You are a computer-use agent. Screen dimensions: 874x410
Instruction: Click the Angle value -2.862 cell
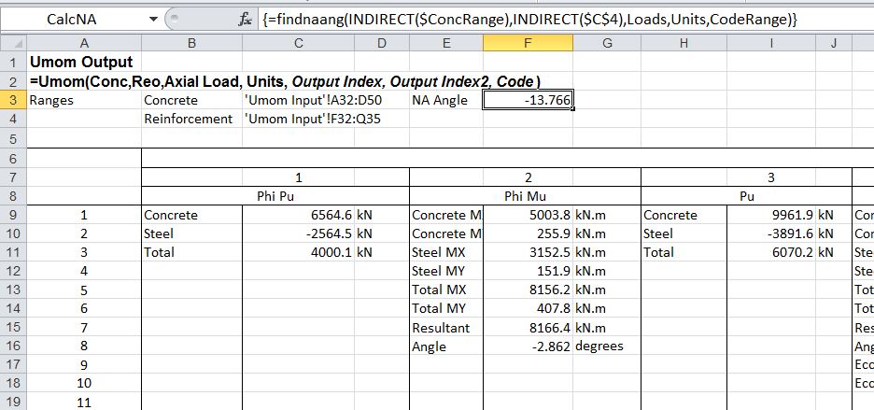[528, 346]
